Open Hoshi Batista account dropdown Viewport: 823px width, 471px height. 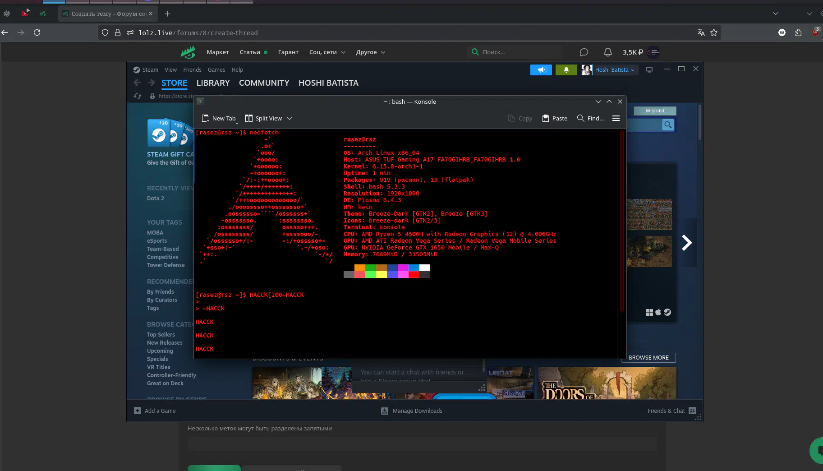point(615,70)
